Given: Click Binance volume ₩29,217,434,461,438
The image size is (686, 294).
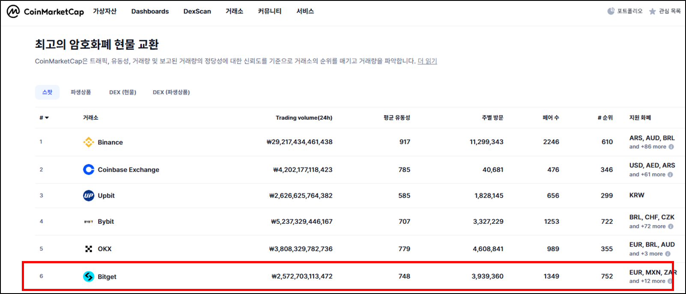Looking at the screenshot, I should [300, 142].
